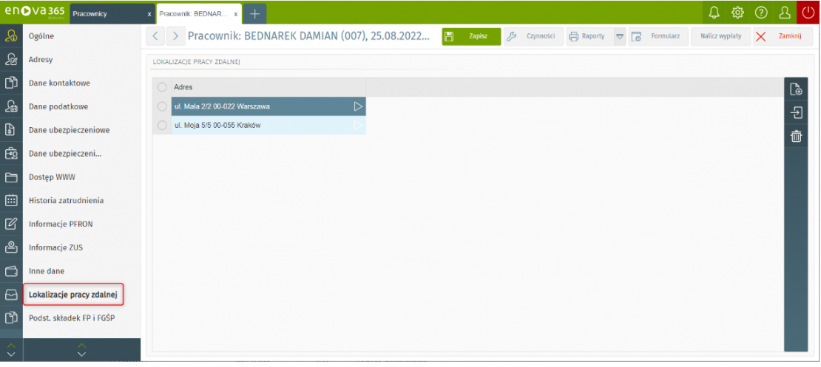Viewport: 821px width, 367px height.
Task: Click the Nalicz wypłaty button
Action: pyautogui.click(x=720, y=37)
